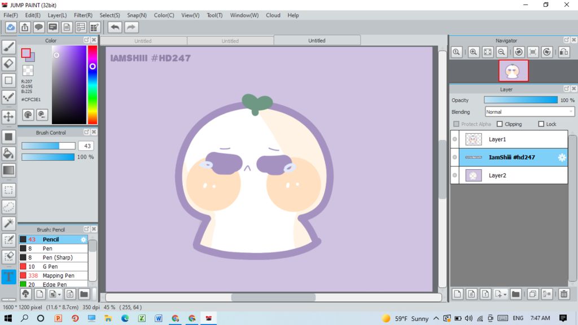The height and width of the screenshot is (325, 578).
Task: Click the cloud download brush icon
Action: coord(25,293)
